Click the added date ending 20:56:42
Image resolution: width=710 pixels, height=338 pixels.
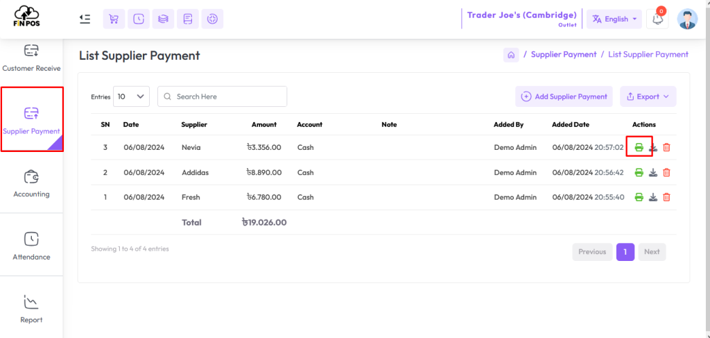click(588, 172)
